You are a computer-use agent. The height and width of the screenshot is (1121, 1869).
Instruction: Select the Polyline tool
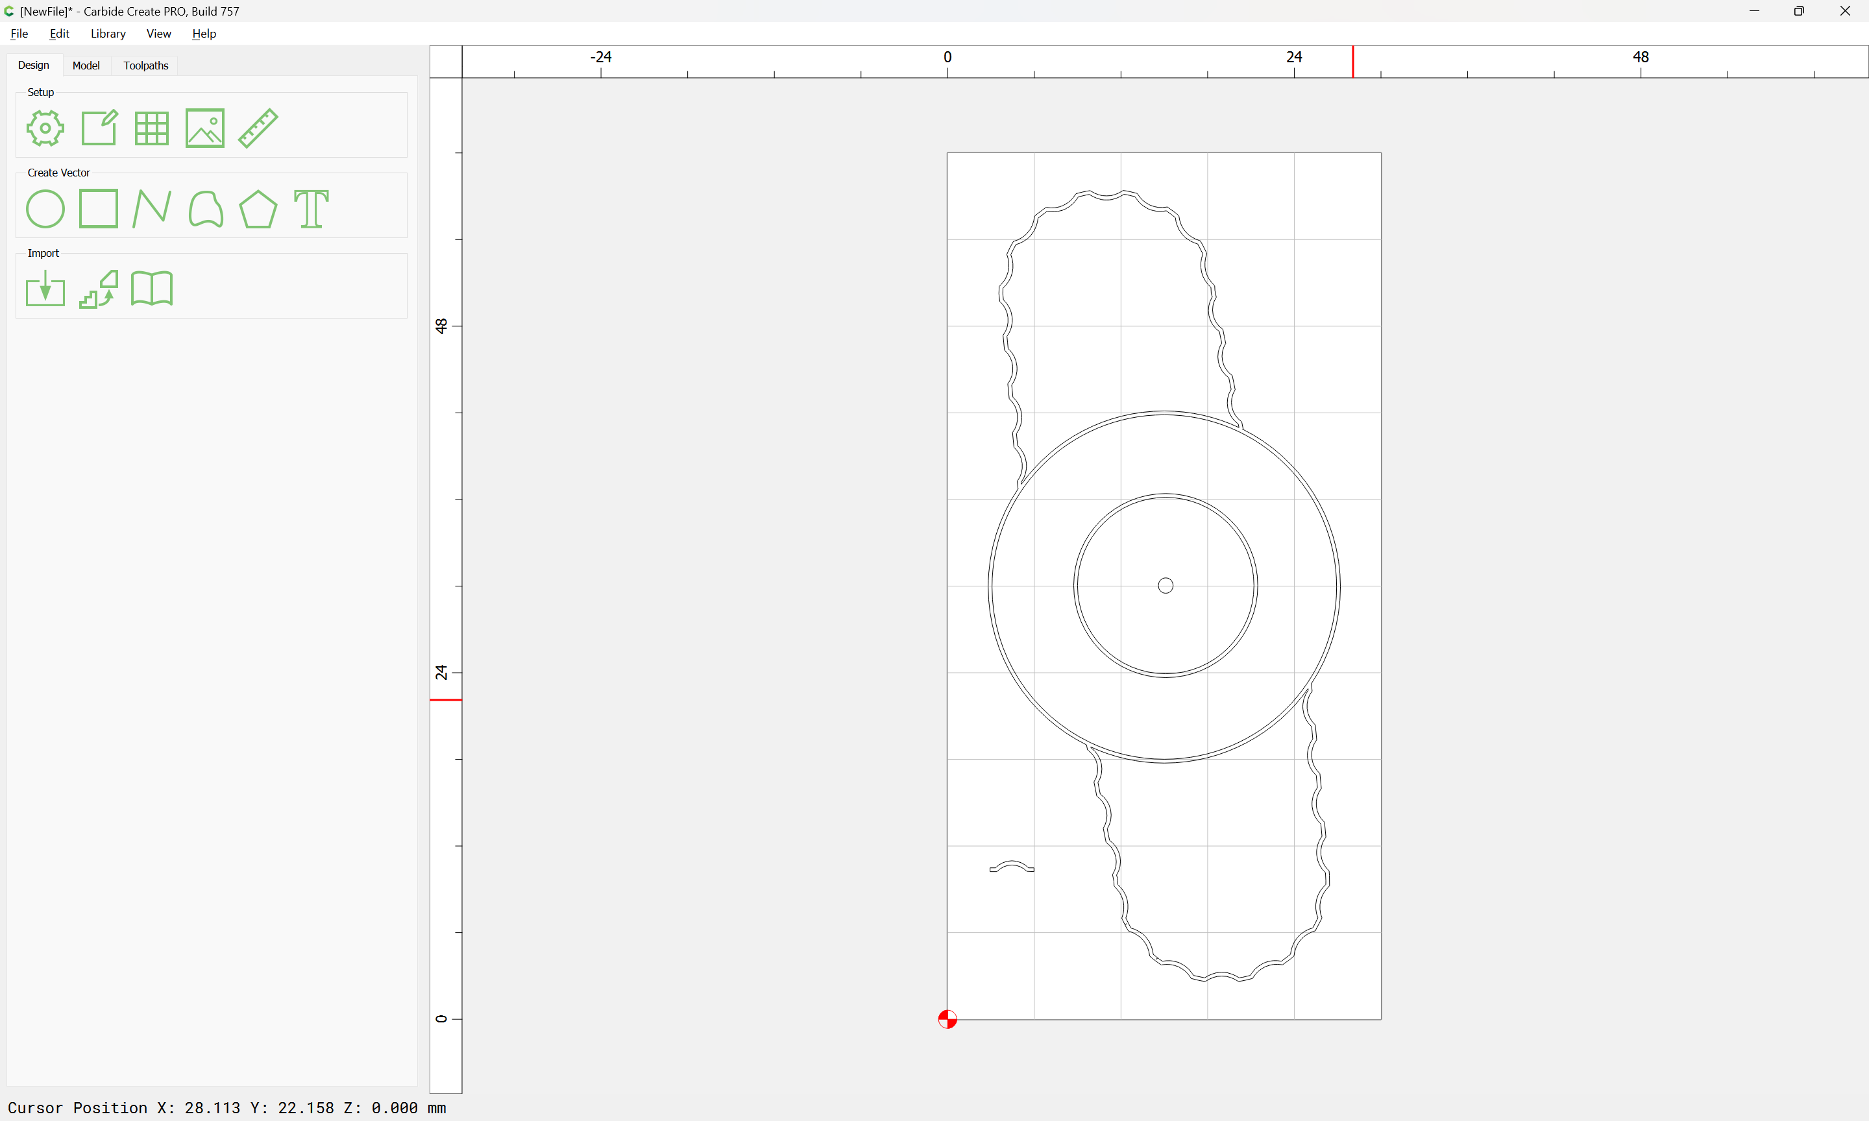tap(152, 210)
